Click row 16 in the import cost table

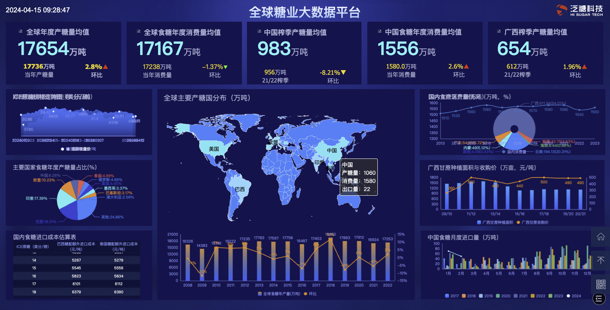coord(76,276)
